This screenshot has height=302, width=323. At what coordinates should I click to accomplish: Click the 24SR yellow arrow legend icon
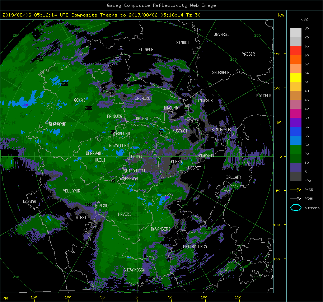click(296, 190)
